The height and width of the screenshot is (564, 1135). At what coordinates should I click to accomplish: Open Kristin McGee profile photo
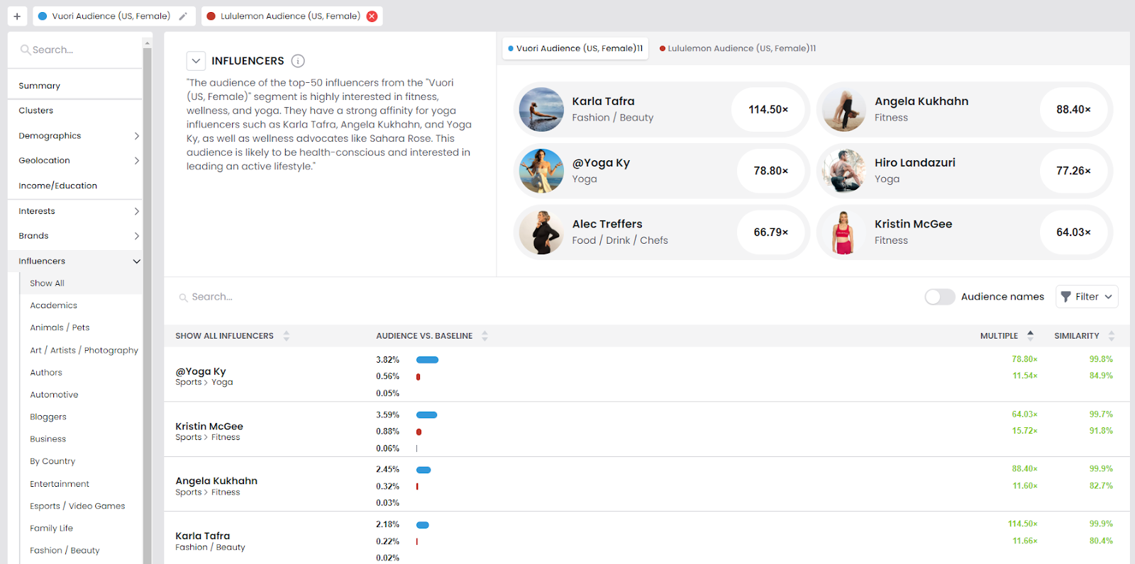[x=844, y=232]
